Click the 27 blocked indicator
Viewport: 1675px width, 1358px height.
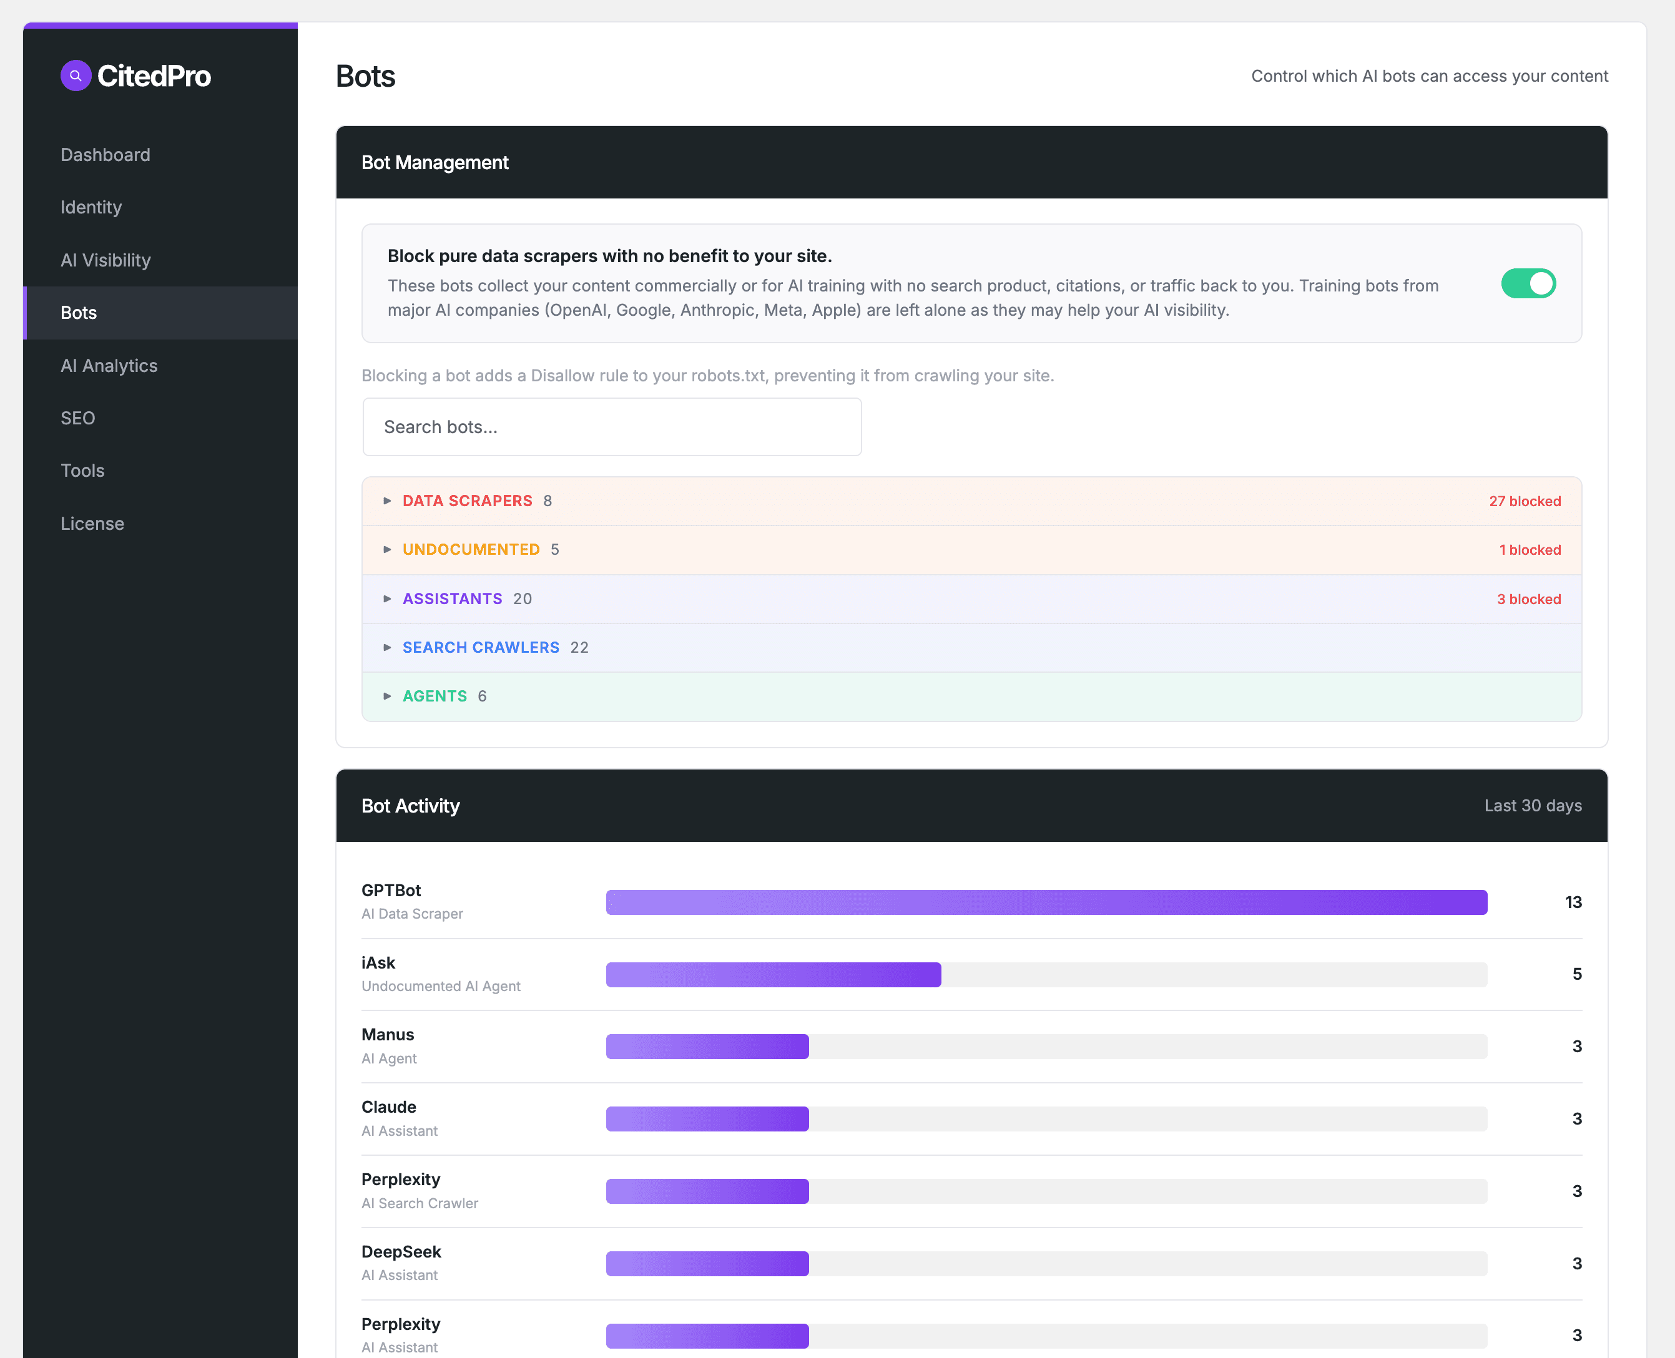[x=1524, y=501]
